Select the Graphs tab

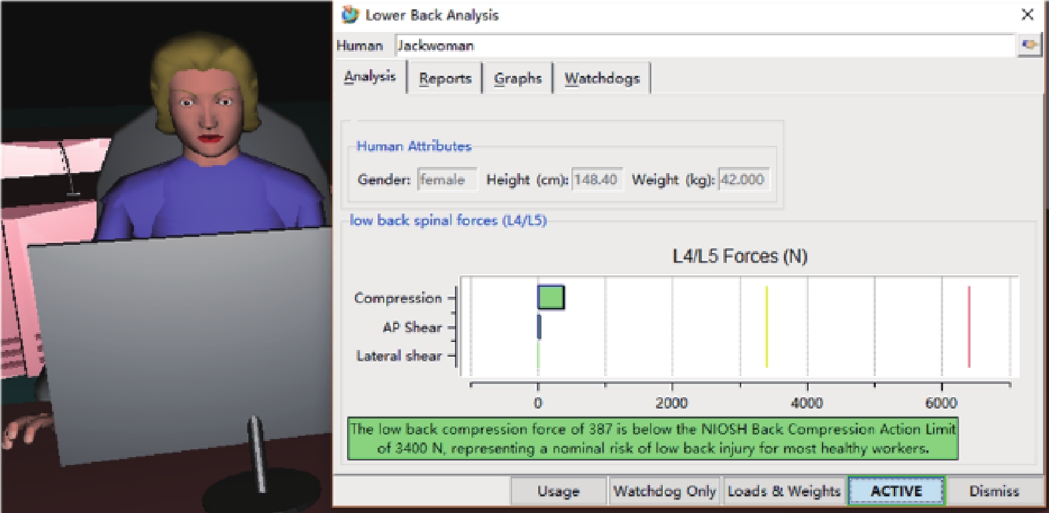518,79
